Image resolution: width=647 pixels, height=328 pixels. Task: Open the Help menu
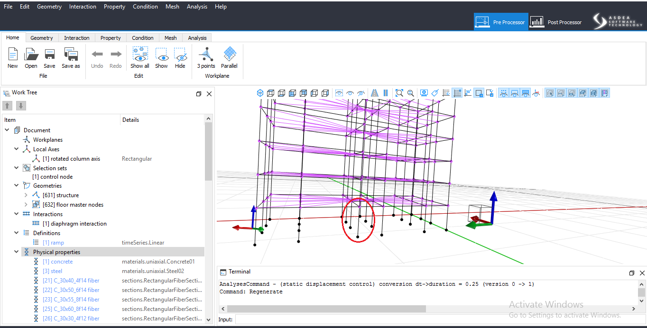coord(221,7)
